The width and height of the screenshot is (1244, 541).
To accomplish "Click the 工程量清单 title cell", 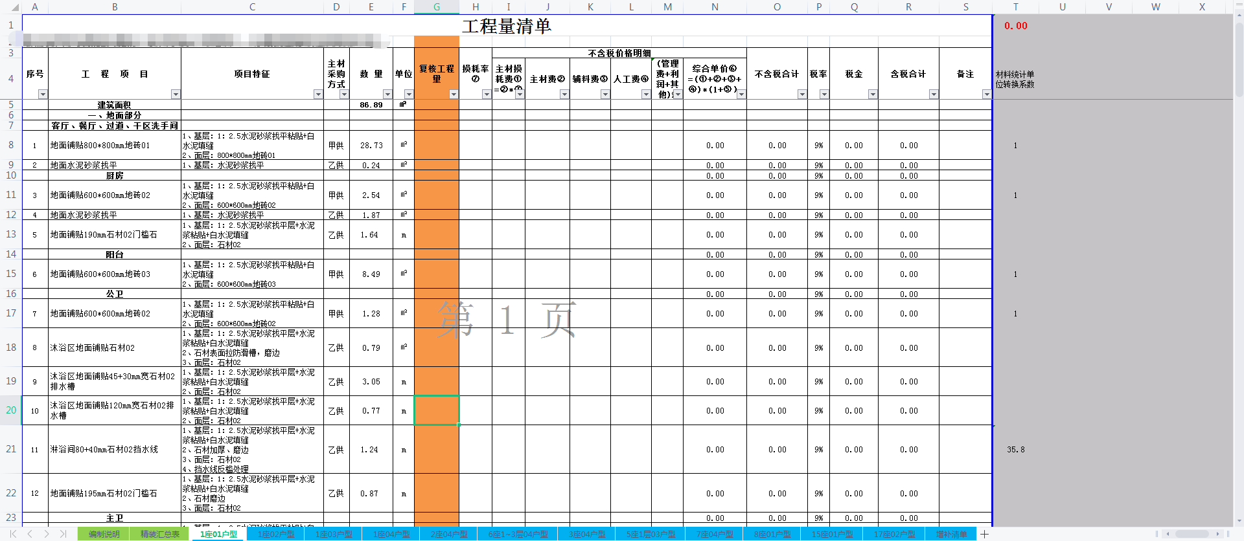I will [x=507, y=26].
